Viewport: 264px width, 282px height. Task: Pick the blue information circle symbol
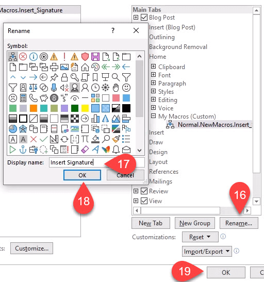[x=34, y=57]
